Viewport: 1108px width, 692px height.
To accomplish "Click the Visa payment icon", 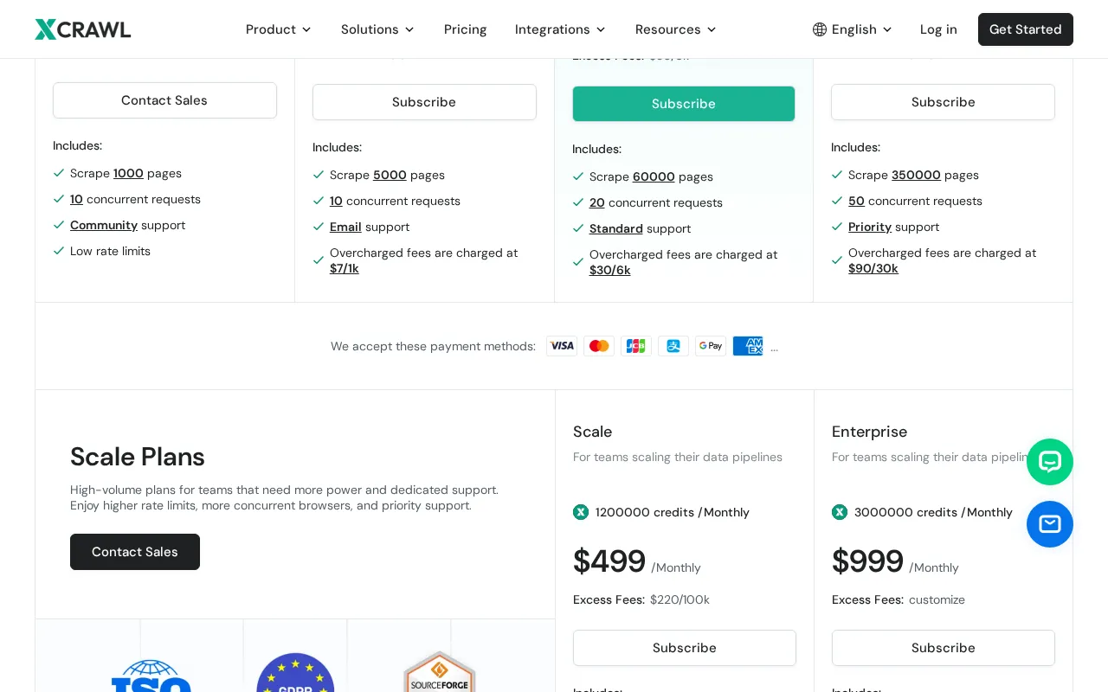I will click(562, 346).
